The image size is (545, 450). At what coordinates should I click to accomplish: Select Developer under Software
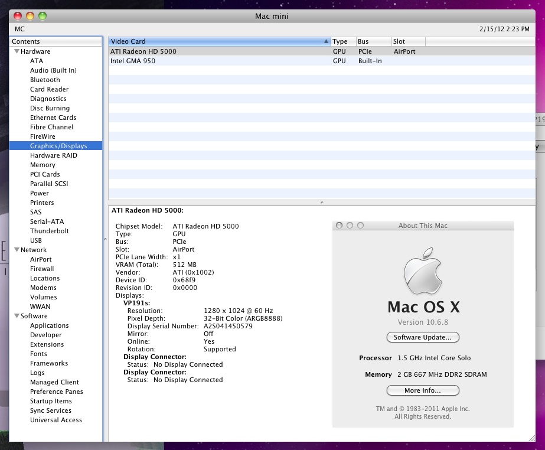46,335
